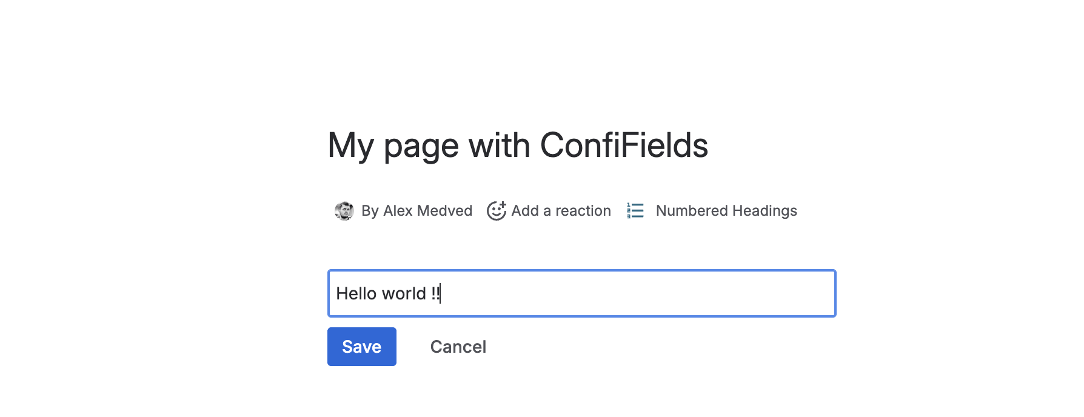Viewport: 1084px width, 417px height.
Task: Click the smiley add-reaction icon
Action: (x=497, y=211)
